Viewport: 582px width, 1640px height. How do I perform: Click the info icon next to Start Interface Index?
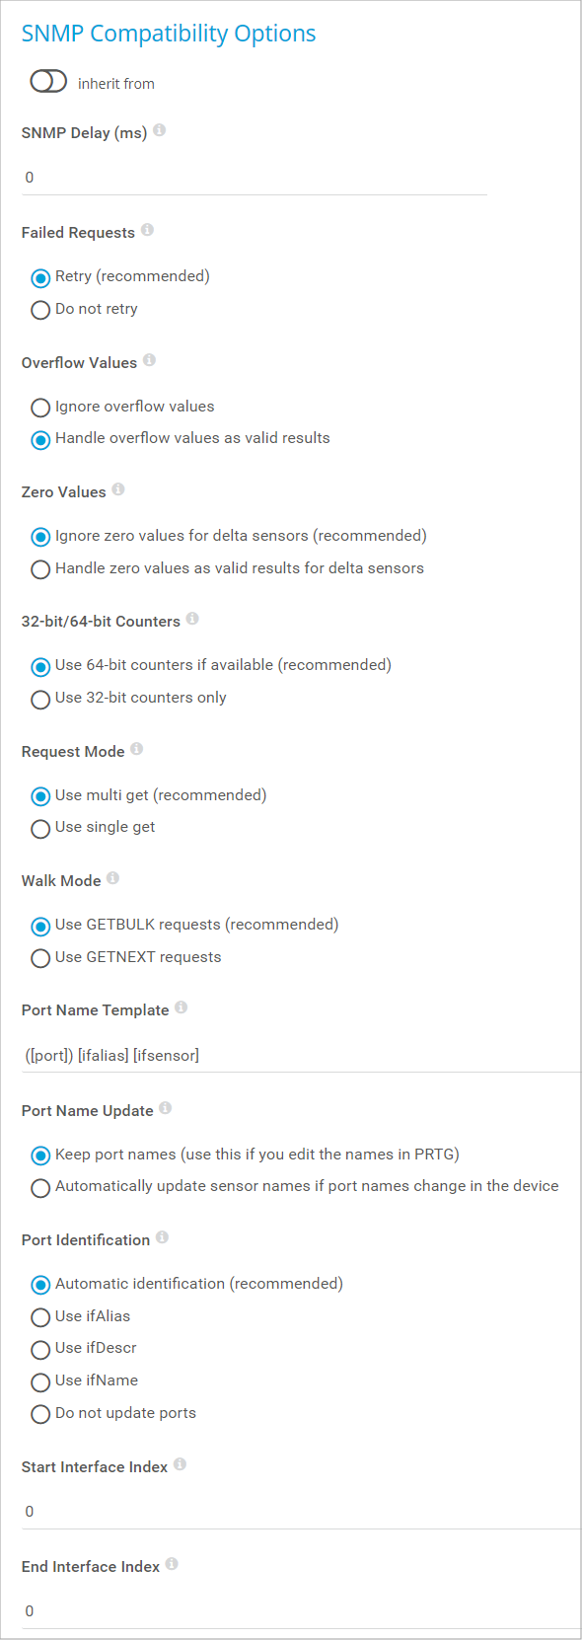pos(181,1464)
